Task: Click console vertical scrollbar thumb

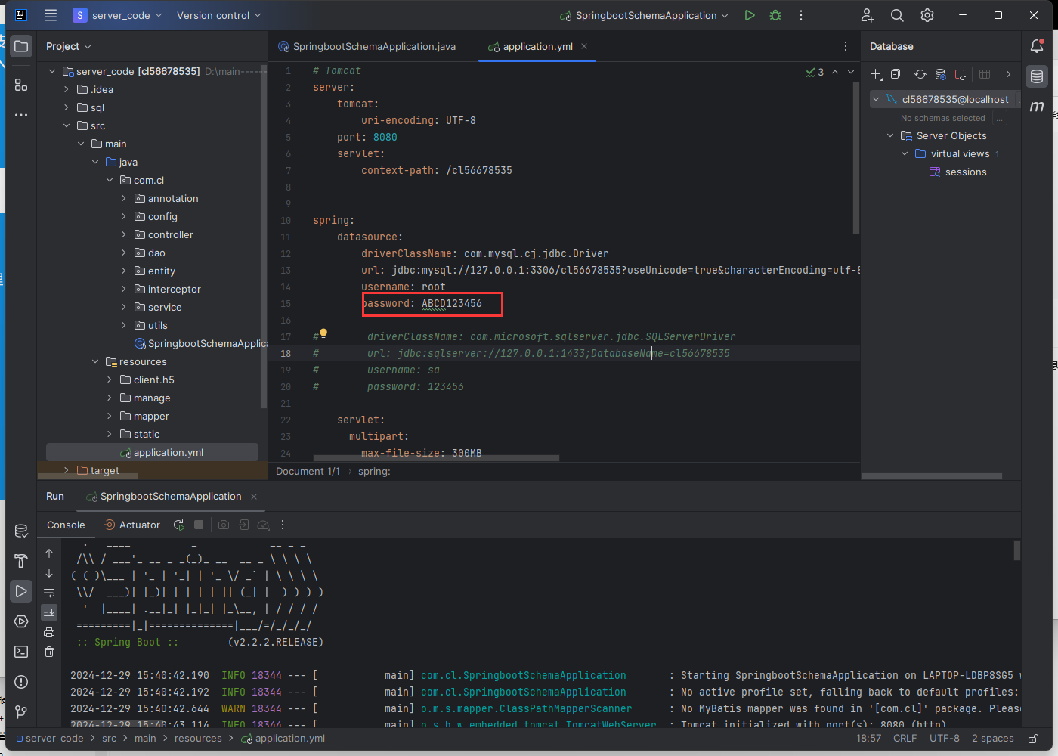Action: [x=1016, y=550]
